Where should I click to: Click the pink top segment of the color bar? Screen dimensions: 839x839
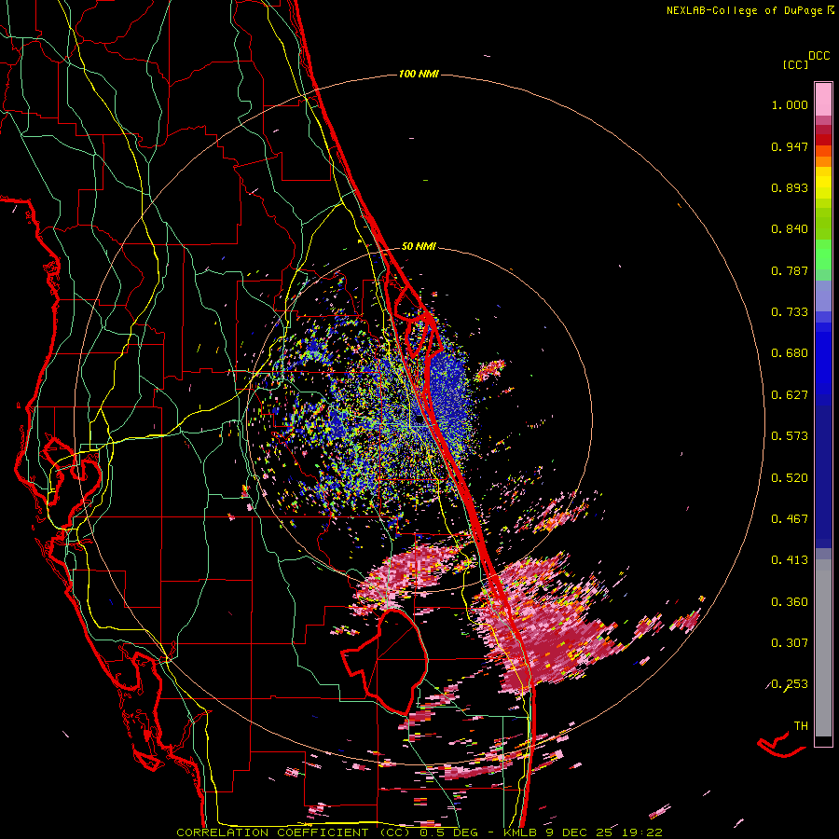point(823,100)
